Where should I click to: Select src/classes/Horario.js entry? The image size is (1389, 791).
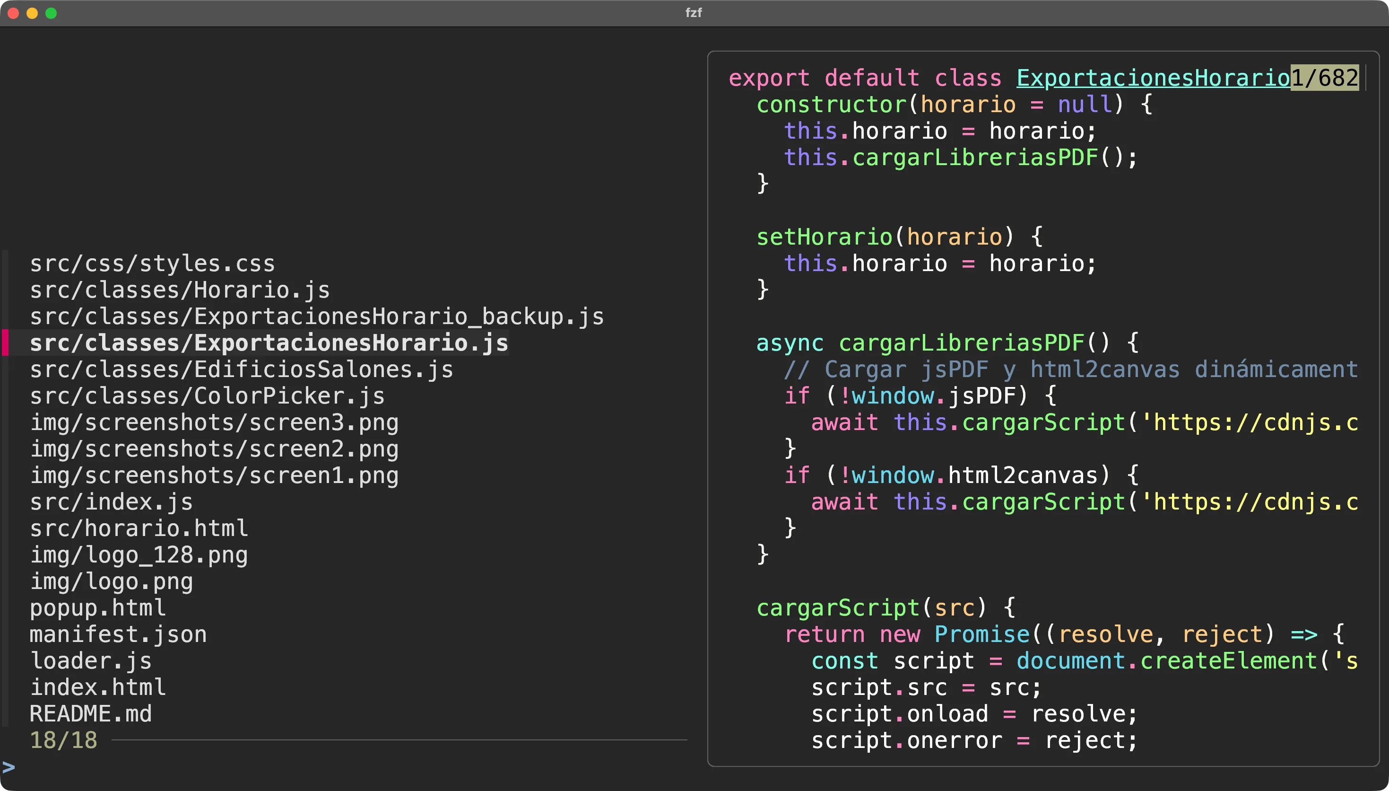click(x=180, y=290)
